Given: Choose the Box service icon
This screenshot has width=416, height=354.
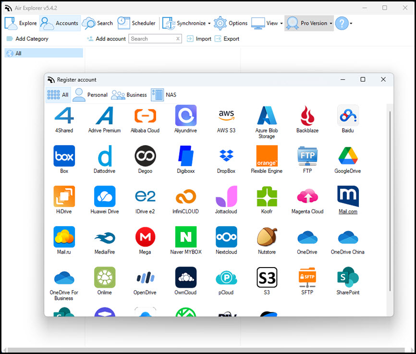Looking at the screenshot, I should coord(64,156).
